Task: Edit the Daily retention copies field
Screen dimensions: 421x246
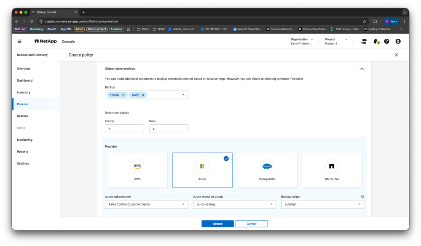Action: 168,129
